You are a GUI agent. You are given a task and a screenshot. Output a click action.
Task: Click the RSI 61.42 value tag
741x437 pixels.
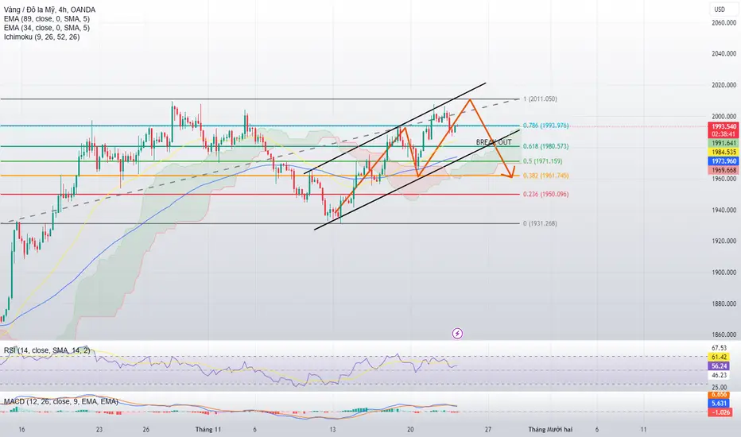(719, 358)
